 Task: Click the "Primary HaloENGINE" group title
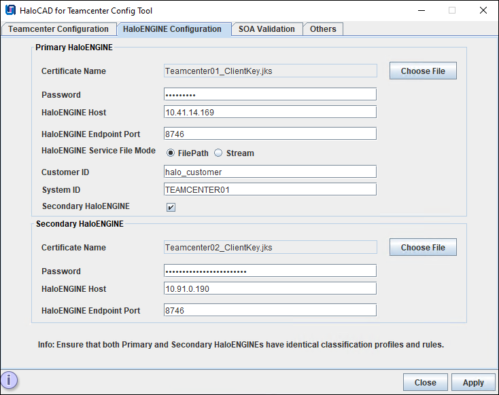pos(74,48)
